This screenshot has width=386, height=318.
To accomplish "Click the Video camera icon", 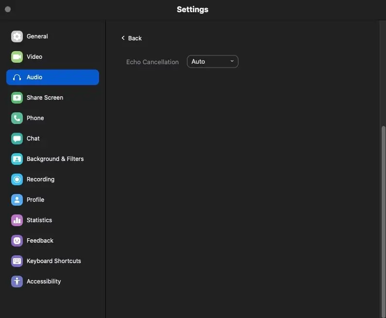I will 17,57.
